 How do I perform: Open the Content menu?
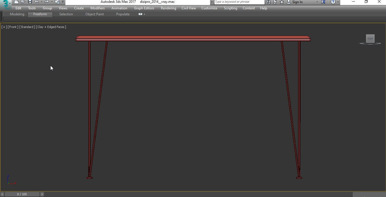[249, 8]
